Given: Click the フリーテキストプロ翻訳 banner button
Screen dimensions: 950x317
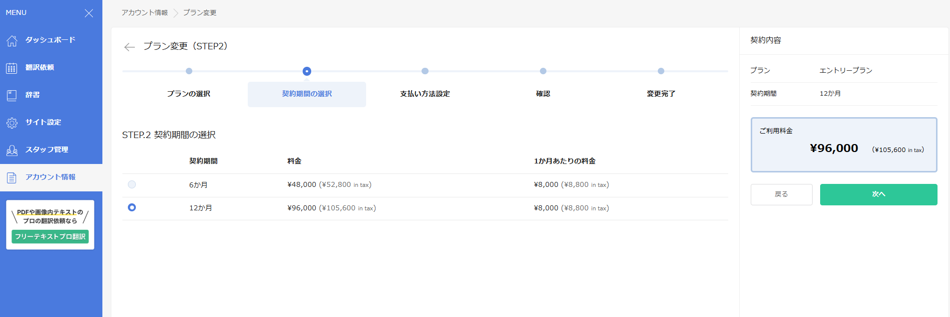Looking at the screenshot, I should (x=50, y=237).
